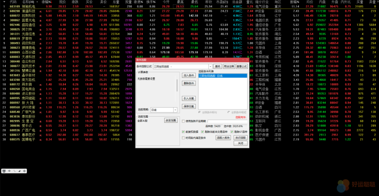Click 全部A股 text in 选股范围

(142, 121)
